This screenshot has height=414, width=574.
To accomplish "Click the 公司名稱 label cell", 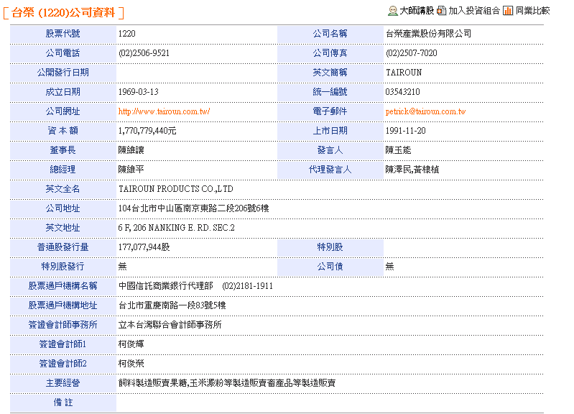I will 330,34.
